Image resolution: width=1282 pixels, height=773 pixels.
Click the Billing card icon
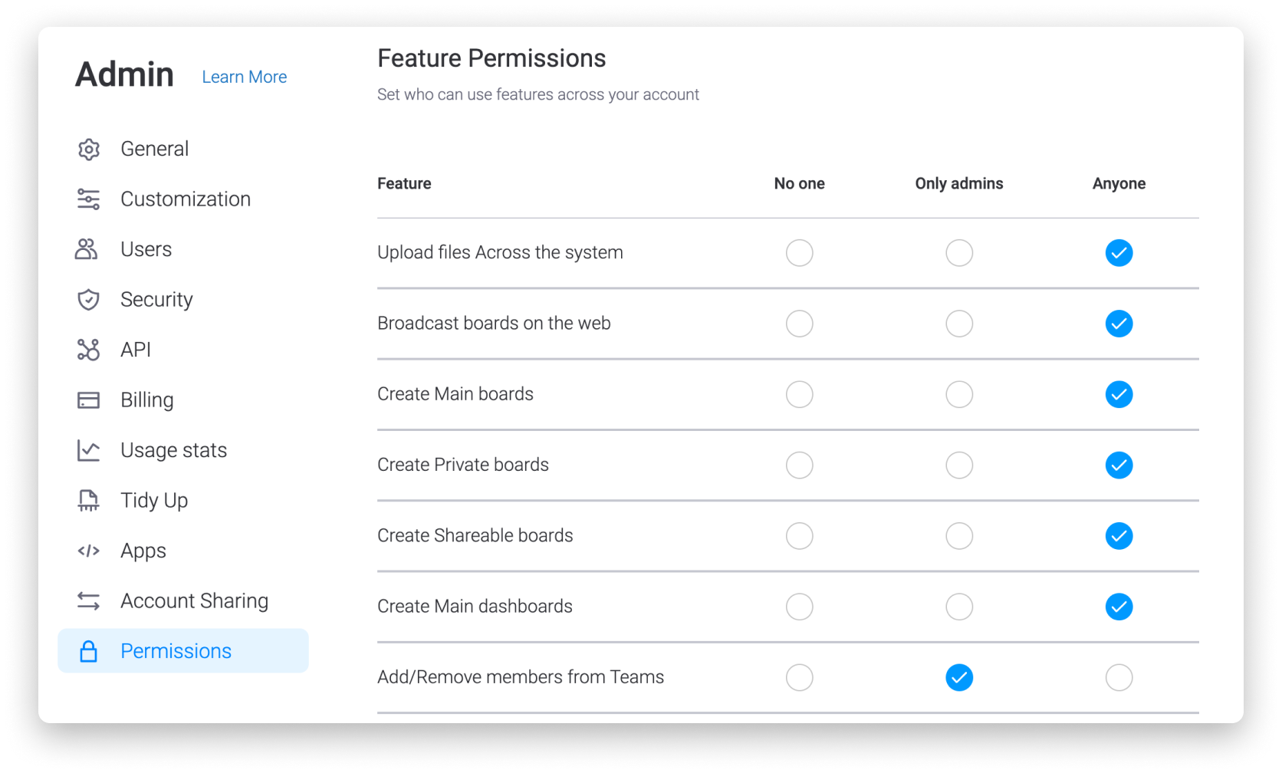[x=89, y=400]
